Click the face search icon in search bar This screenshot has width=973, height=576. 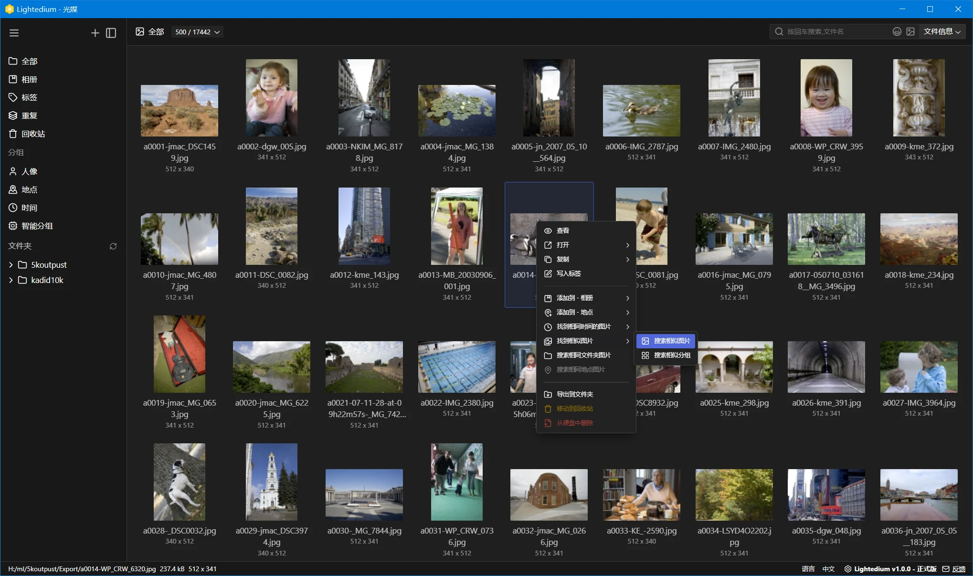[x=897, y=31]
